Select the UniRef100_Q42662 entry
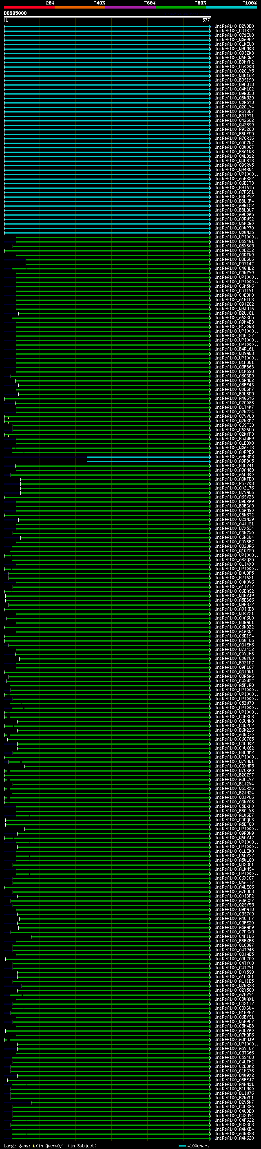This screenshot has height=1149, width=261. [x=234, y=120]
